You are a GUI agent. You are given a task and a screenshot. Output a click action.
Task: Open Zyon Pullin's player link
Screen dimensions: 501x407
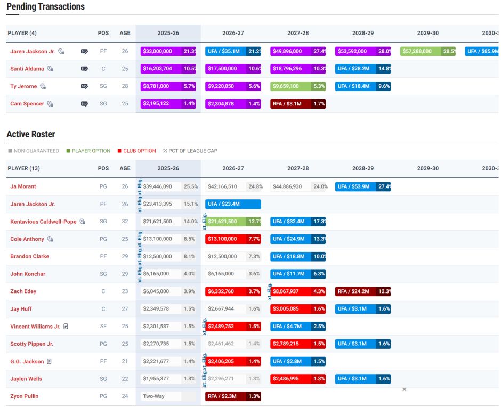point(25,396)
